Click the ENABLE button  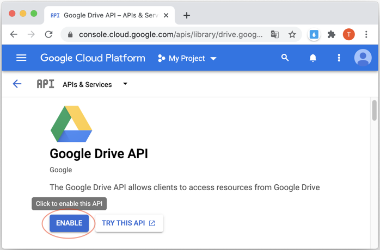tap(69, 223)
